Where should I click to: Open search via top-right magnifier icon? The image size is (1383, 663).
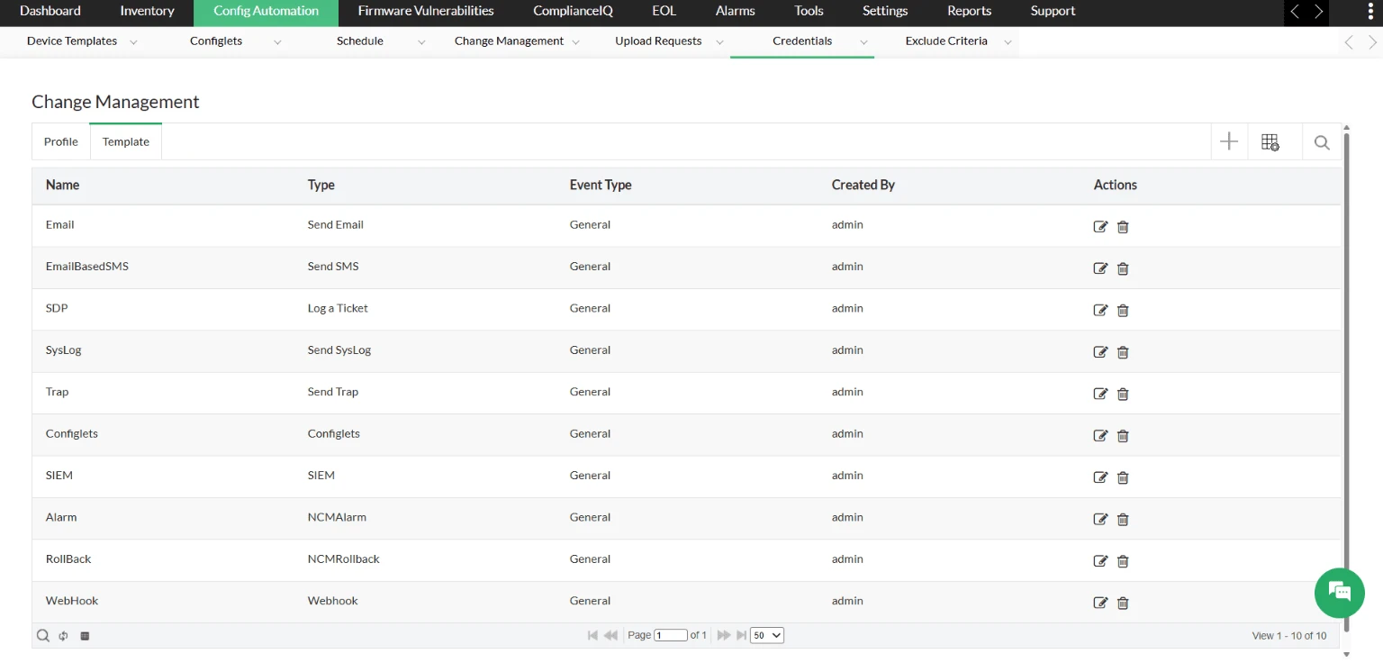point(1322,142)
